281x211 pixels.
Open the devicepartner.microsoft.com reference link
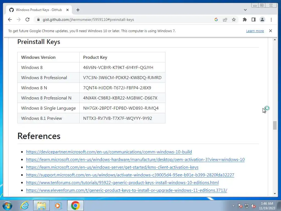(x=109, y=152)
